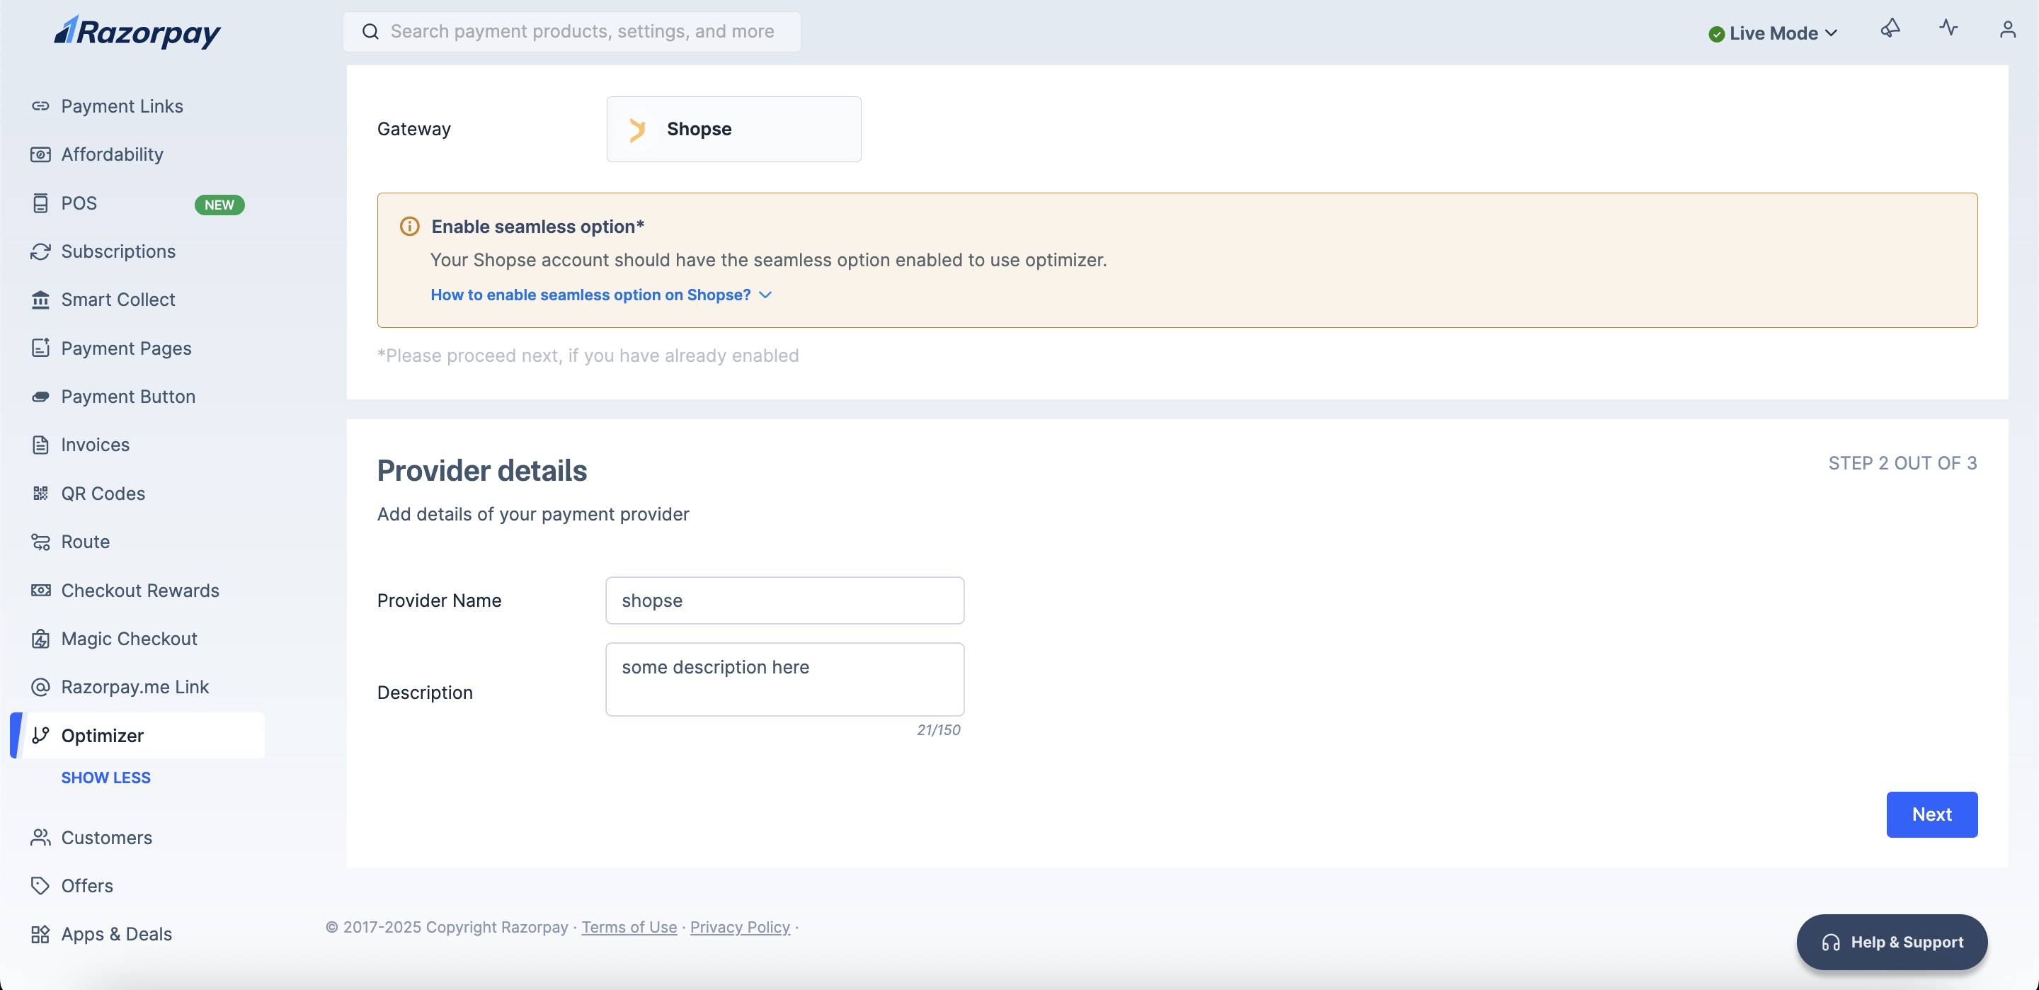Open the user profile icon
The width and height of the screenshot is (2039, 990).
(2007, 30)
